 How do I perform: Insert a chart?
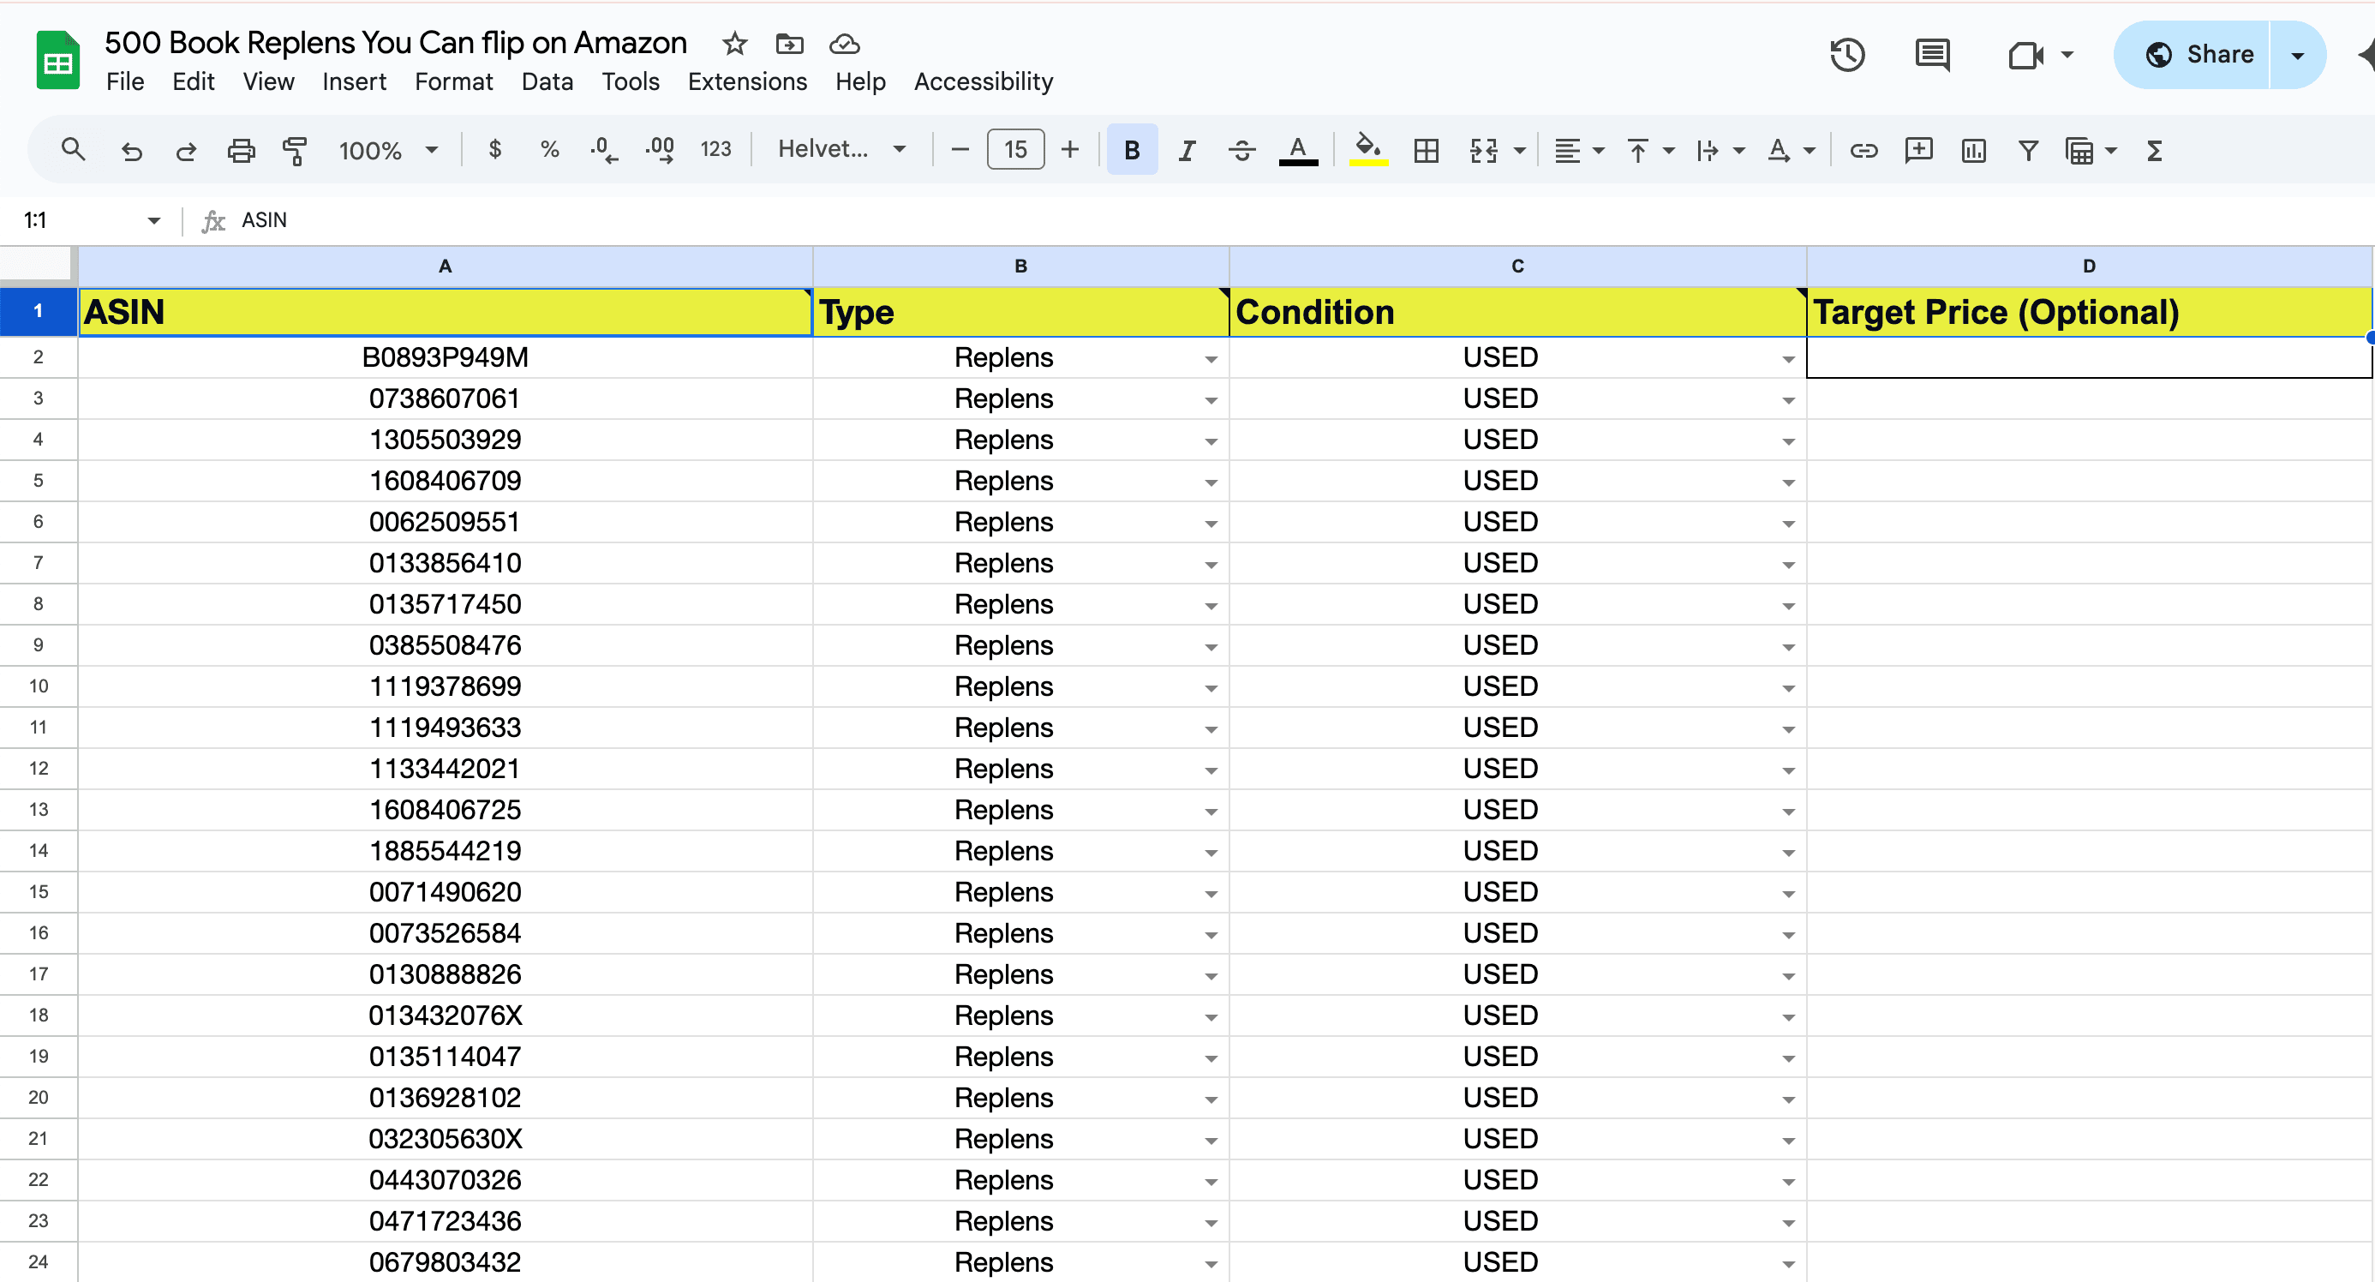click(x=1973, y=149)
